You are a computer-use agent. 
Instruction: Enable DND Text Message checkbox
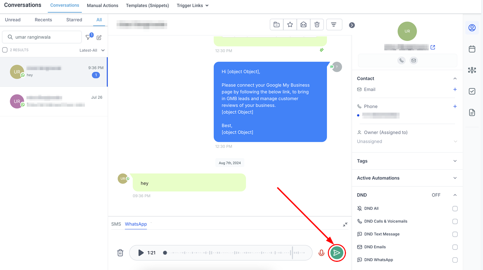click(455, 234)
